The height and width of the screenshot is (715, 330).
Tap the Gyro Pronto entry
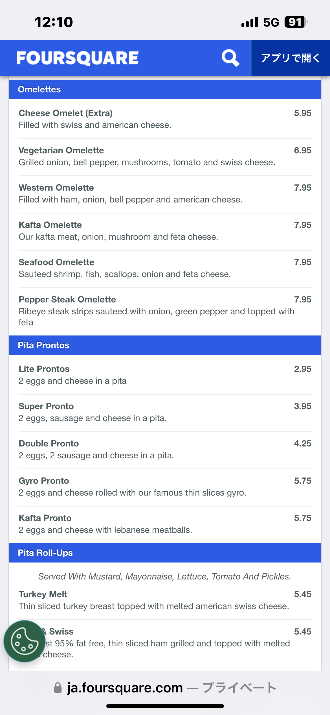click(44, 481)
